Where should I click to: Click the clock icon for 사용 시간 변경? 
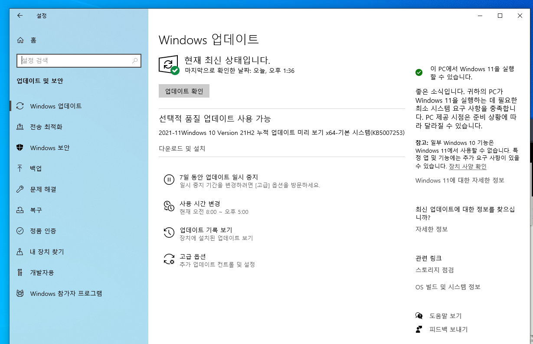(169, 206)
